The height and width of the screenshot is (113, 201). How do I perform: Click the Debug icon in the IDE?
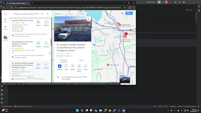(x=163, y=2)
